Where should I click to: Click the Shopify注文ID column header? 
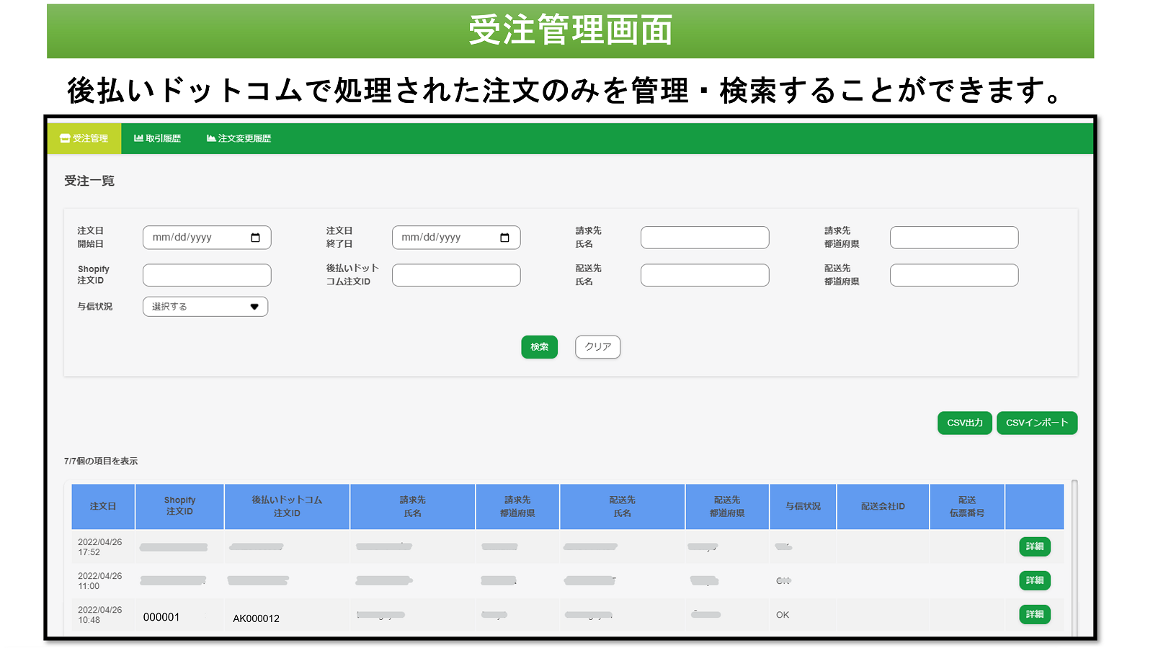click(179, 506)
